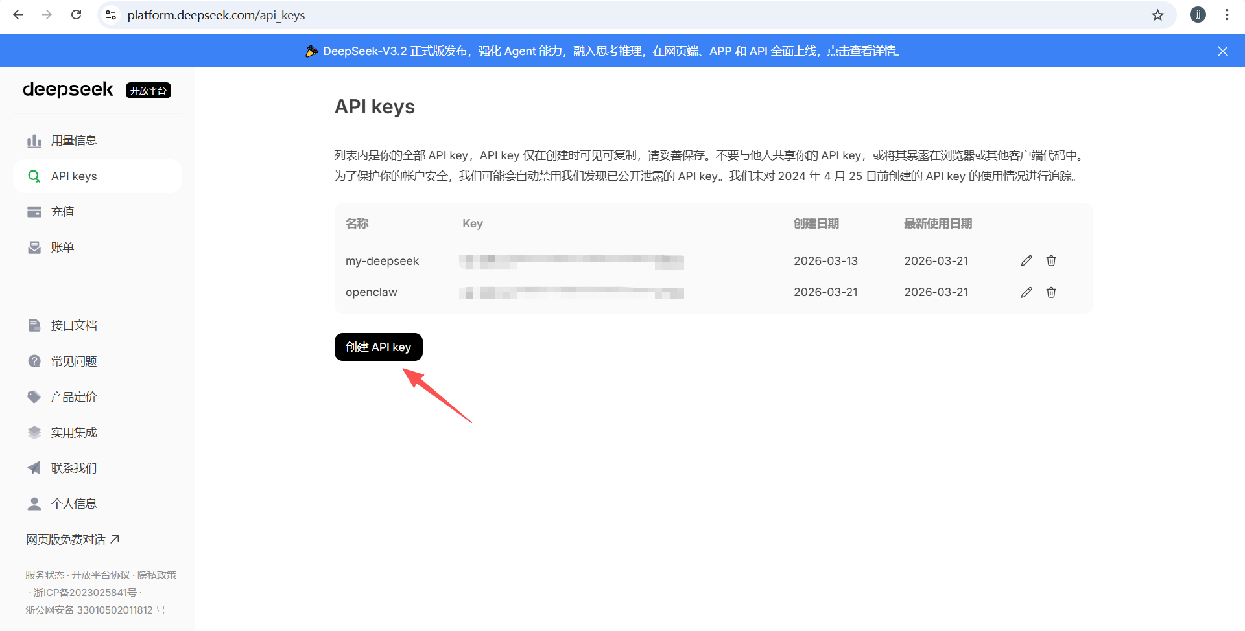This screenshot has width=1245, height=631.
Task: Click the 用量信息 bar chart icon
Action: click(34, 141)
